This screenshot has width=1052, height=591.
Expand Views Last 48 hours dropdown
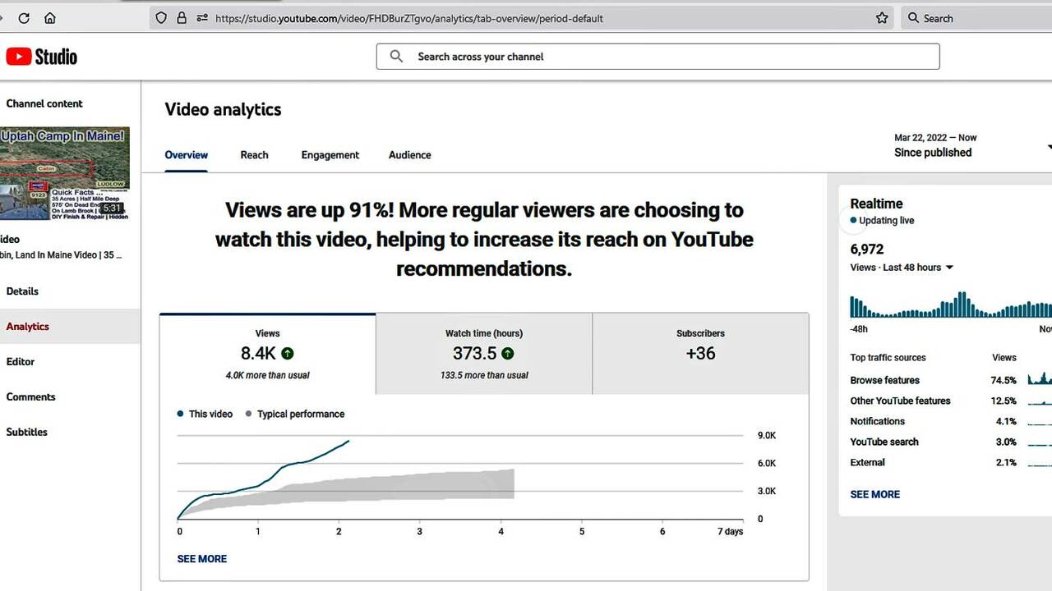pyautogui.click(x=949, y=268)
